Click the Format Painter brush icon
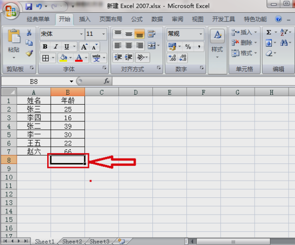The image size is (295, 245). [x=29, y=53]
